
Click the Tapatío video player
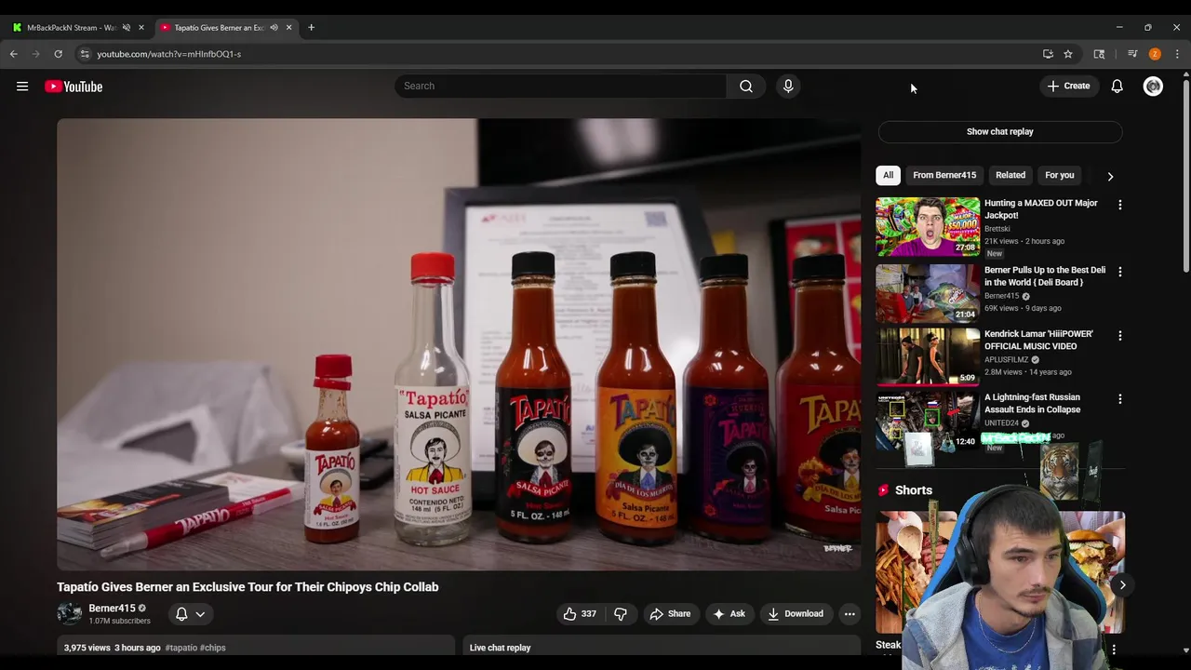(459, 344)
